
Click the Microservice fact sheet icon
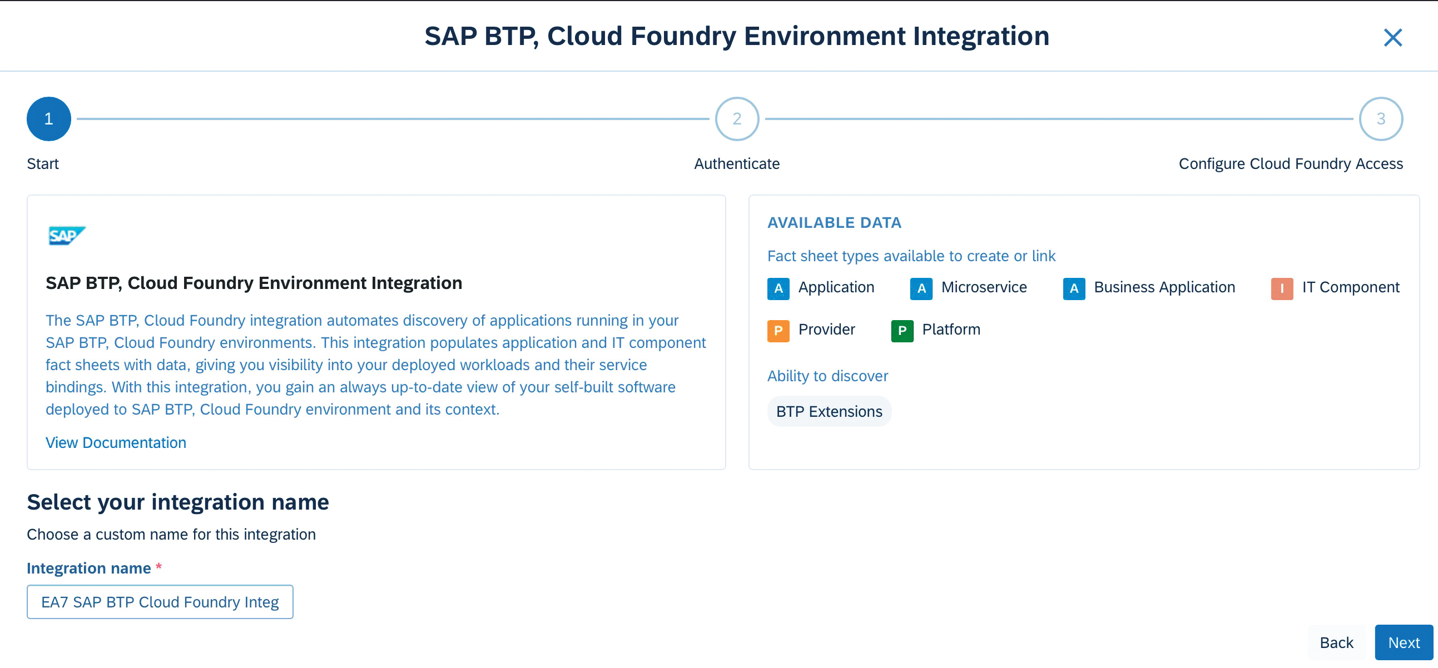[x=921, y=288]
